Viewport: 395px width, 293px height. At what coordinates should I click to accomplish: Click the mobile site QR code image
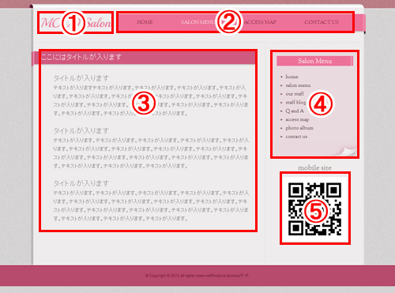point(315,208)
